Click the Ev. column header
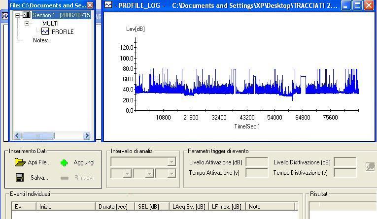The image size is (377, 219). [x=24, y=207]
